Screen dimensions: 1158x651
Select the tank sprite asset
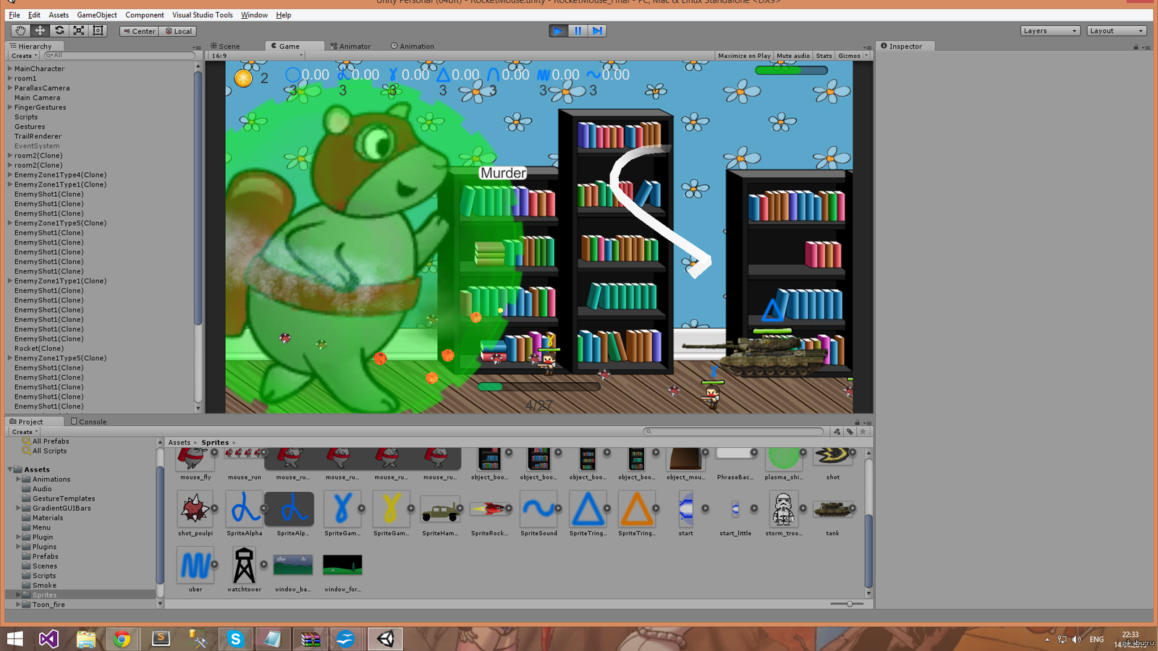(832, 514)
